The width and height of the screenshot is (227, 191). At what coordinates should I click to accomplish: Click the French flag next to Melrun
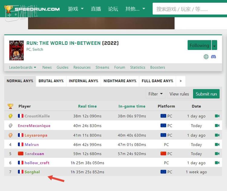coord(21,144)
